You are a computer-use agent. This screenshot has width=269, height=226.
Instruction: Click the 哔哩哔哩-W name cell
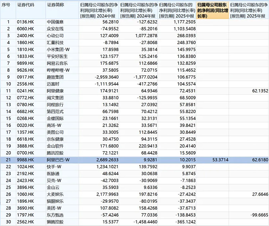point(59,70)
